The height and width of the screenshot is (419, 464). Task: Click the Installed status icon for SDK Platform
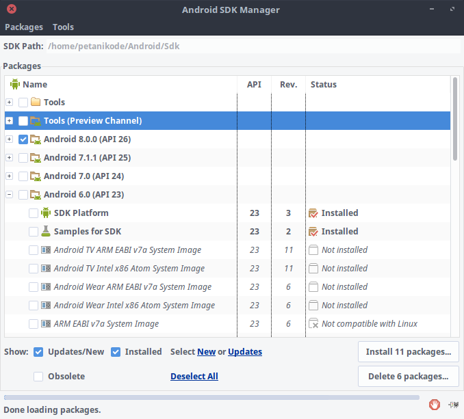313,213
